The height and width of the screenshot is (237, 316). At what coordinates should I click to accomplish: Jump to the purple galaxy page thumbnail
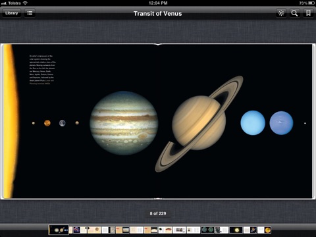point(76,230)
